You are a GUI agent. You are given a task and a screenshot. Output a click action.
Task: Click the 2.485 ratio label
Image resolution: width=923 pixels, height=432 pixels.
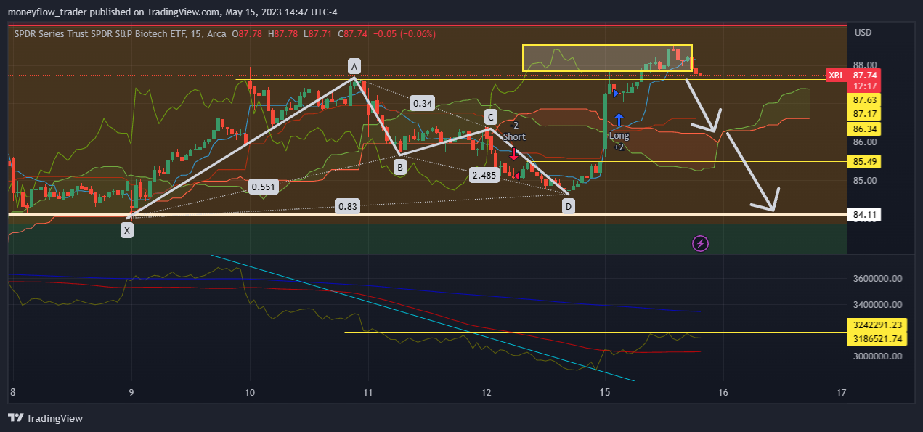coord(483,175)
